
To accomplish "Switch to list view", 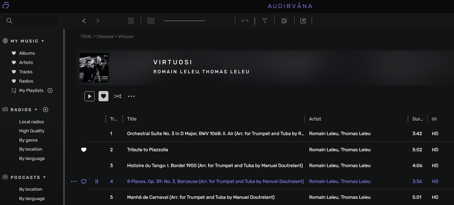I will [151, 21].
